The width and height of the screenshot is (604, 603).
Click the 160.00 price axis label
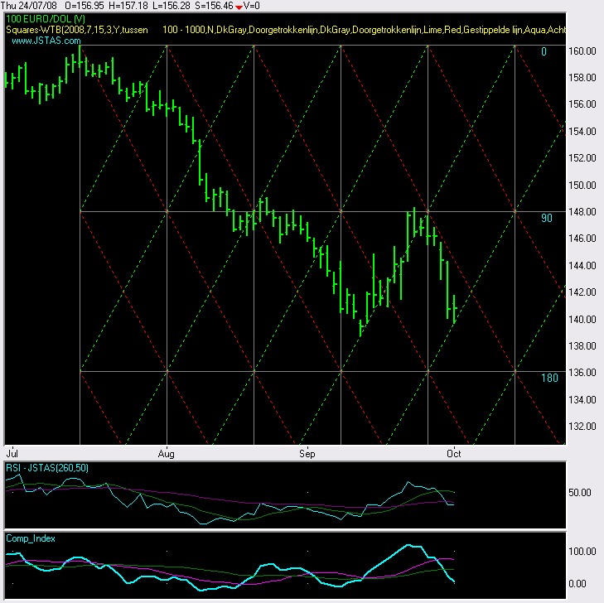click(x=584, y=51)
